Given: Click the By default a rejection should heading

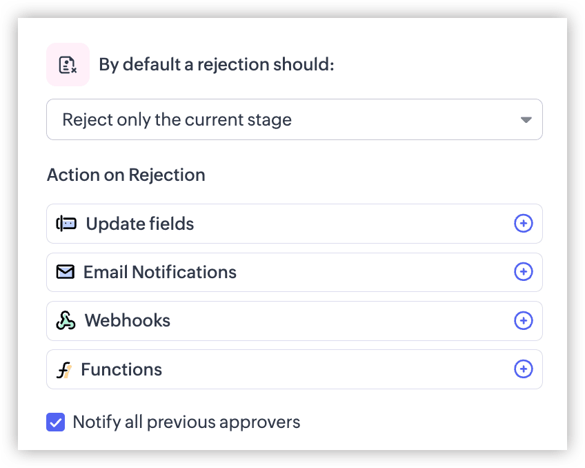Looking at the screenshot, I should coord(217,65).
